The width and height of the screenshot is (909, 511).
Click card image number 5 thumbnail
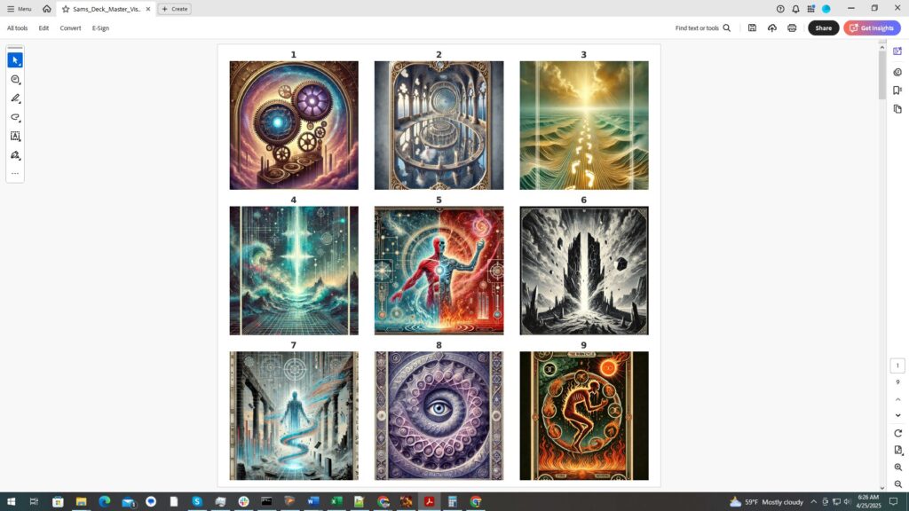439,271
